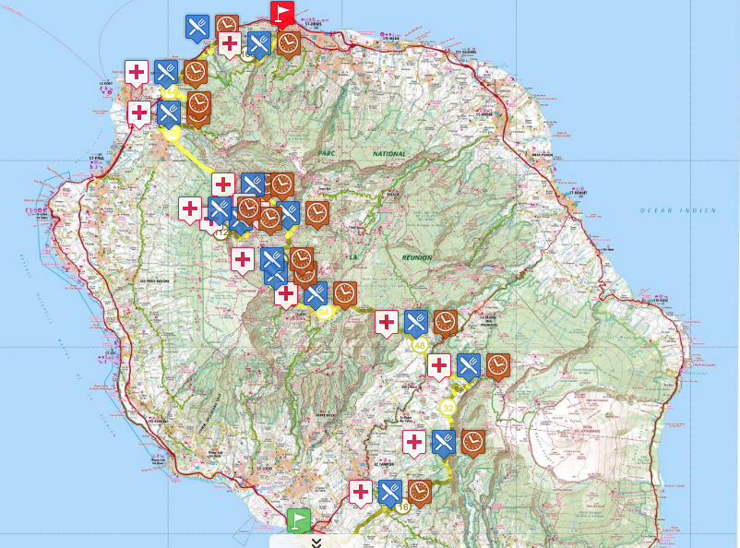The width and height of the screenshot is (740, 548).
Task: Click food station icon above kilometer 48
Action: point(416,322)
